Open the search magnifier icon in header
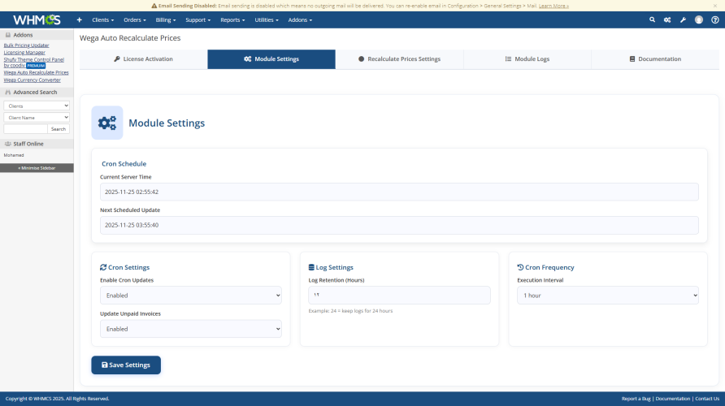The width and height of the screenshot is (725, 406). pos(652,19)
